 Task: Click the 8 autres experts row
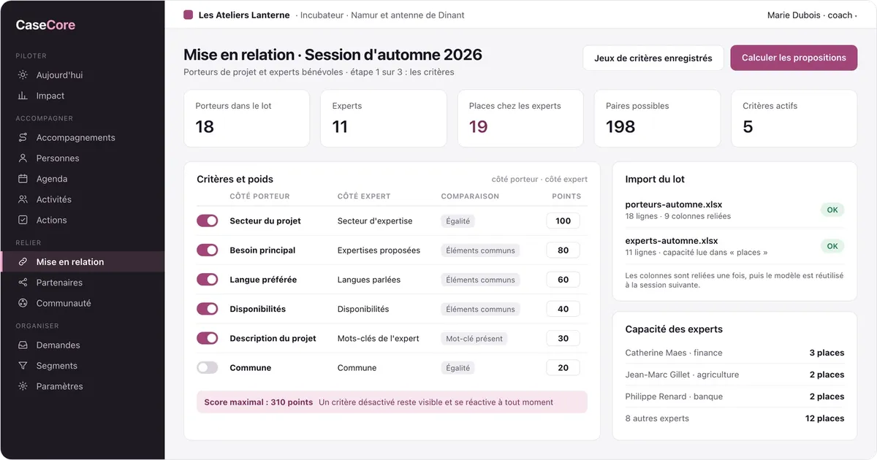(x=734, y=418)
